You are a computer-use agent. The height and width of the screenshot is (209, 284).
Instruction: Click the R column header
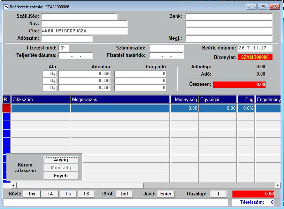click(x=7, y=99)
